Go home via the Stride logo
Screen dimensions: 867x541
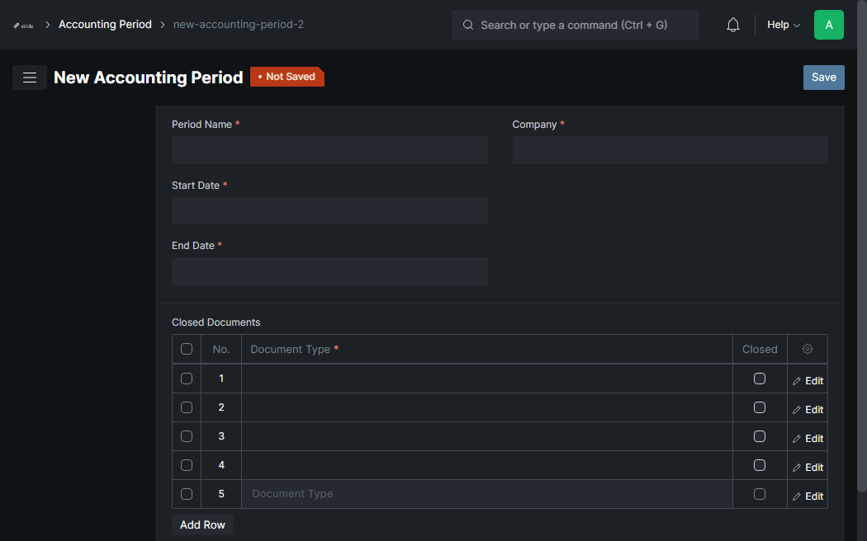click(23, 26)
